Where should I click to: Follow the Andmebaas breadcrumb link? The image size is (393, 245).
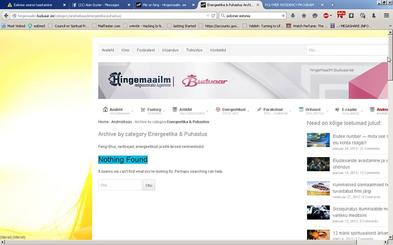(122, 122)
